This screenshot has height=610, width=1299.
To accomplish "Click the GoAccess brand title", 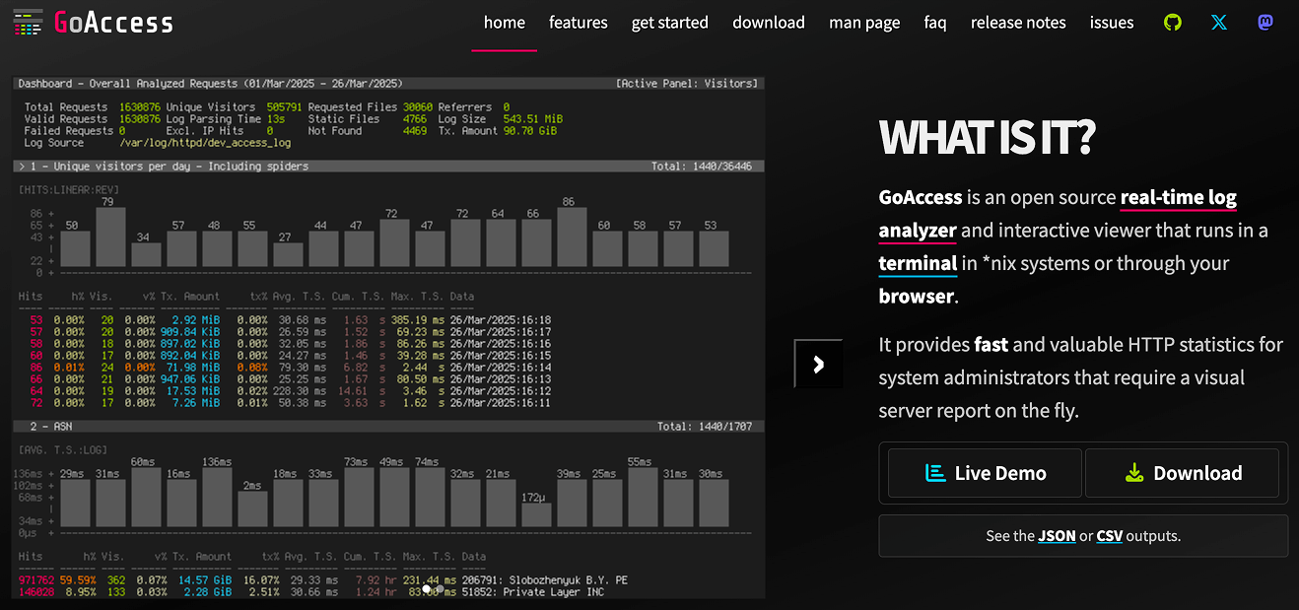I will (x=113, y=23).
